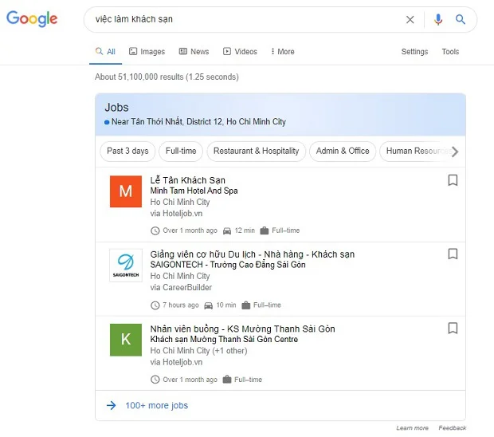The width and height of the screenshot is (494, 437).
Task: Click the 12 min commute text
Action: coord(245,230)
